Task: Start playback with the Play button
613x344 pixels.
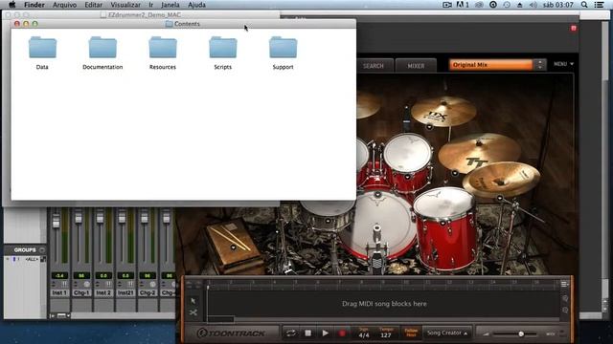Action: click(x=326, y=333)
